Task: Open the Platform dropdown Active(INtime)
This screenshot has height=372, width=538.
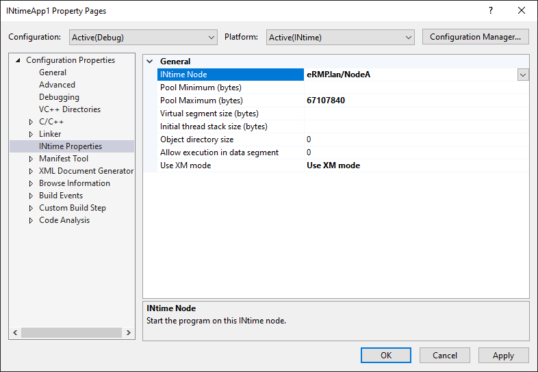Action: click(x=340, y=37)
